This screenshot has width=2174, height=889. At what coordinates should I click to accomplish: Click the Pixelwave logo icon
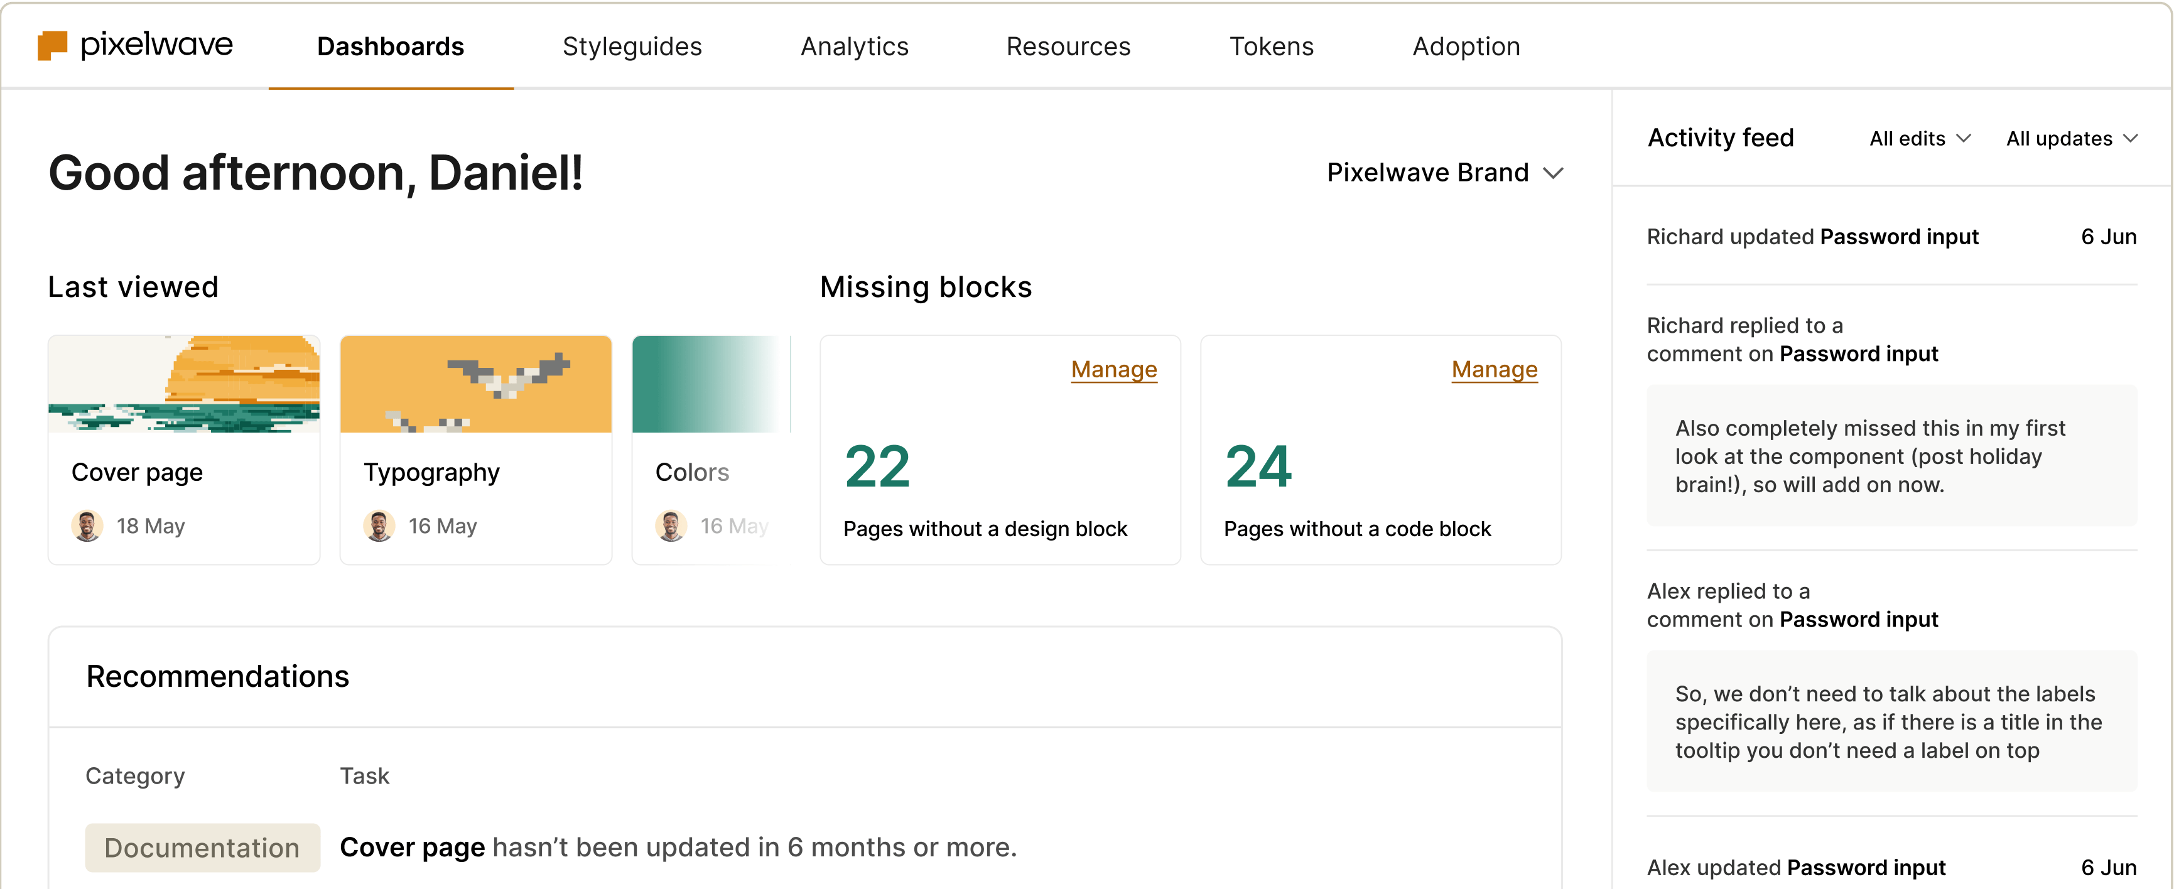click(x=52, y=46)
